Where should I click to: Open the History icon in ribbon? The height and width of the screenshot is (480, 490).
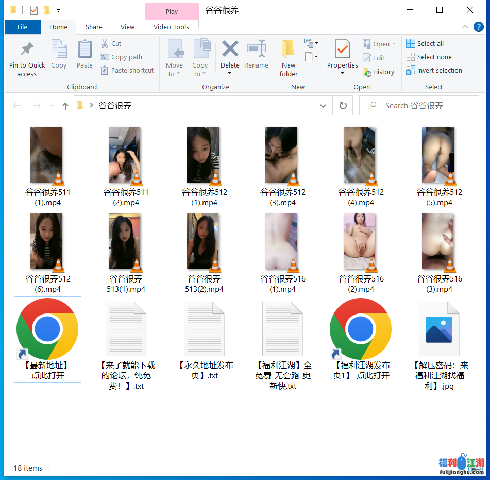pyautogui.click(x=367, y=72)
